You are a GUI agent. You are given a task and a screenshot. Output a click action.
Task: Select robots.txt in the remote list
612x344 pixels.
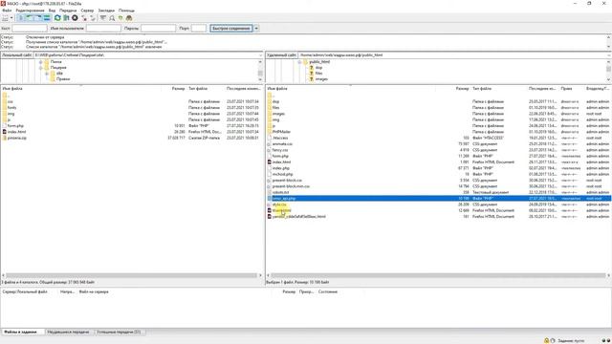(x=280, y=192)
